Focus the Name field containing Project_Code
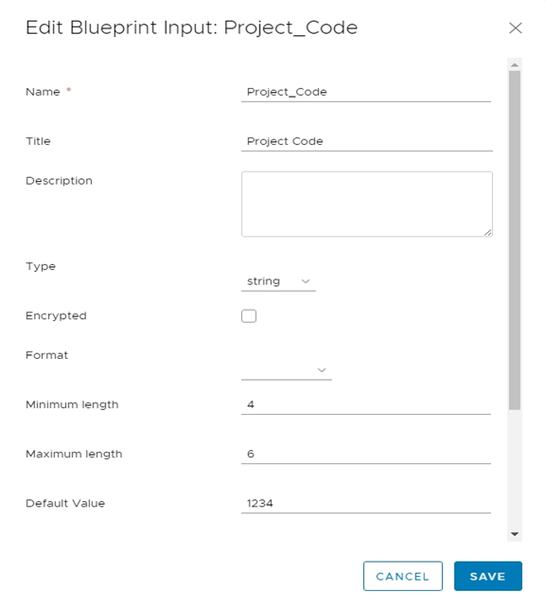The width and height of the screenshot is (545, 609). tap(366, 92)
